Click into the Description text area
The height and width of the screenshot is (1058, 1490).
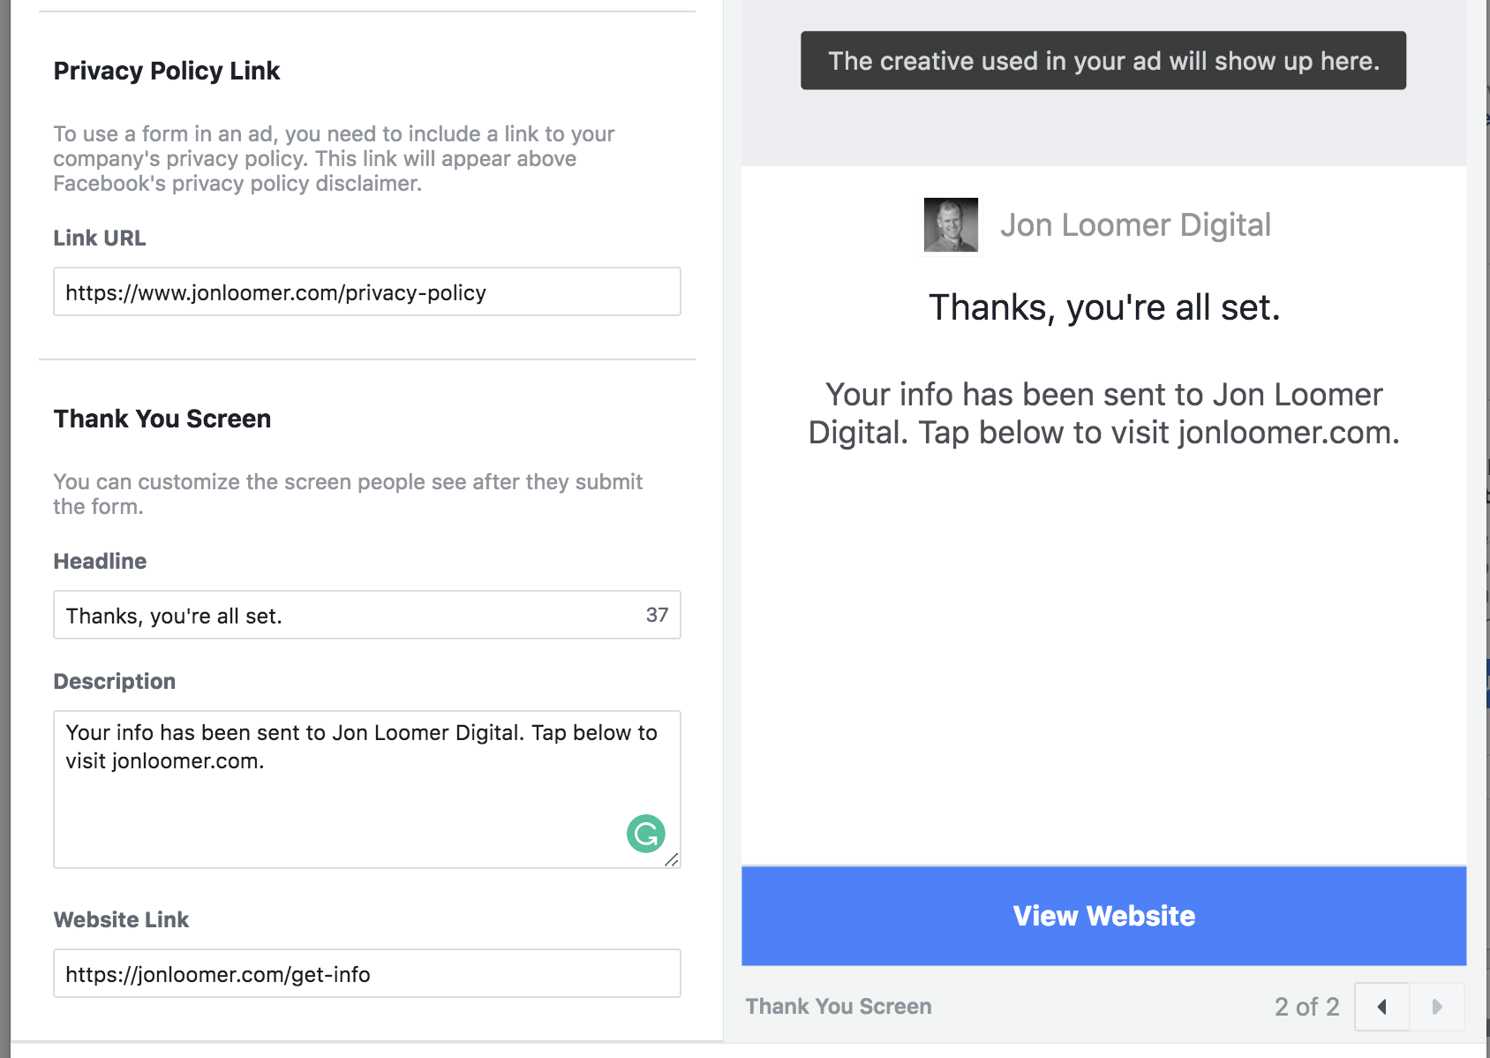pyautogui.click(x=367, y=790)
